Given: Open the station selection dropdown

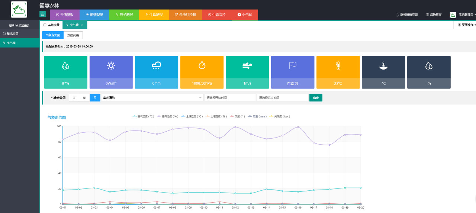Looking at the screenshot, I should (152, 98).
